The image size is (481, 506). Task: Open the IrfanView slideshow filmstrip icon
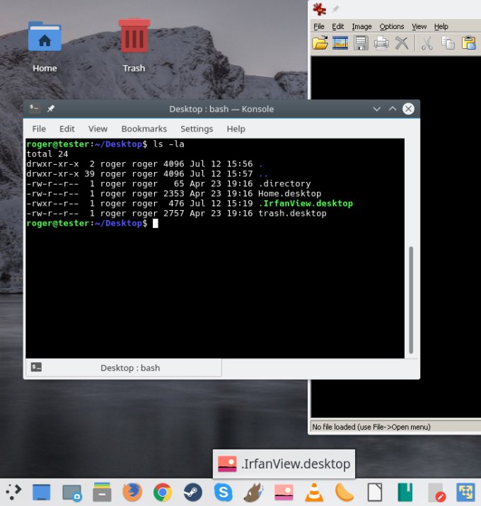pyautogui.click(x=340, y=43)
